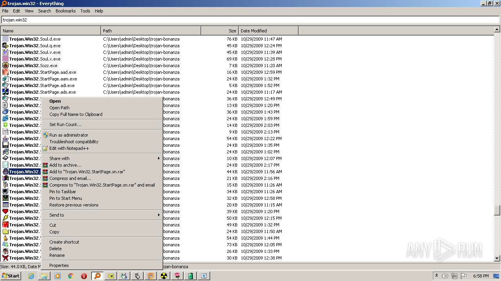Open Google Chrome from the taskbar
This screenshot has height=281, width=501.
pyautogui.click(x=71, y=276)
